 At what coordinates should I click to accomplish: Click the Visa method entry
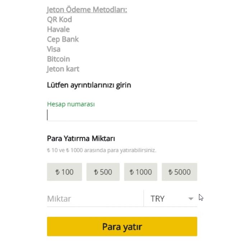(x=54, y=49)
